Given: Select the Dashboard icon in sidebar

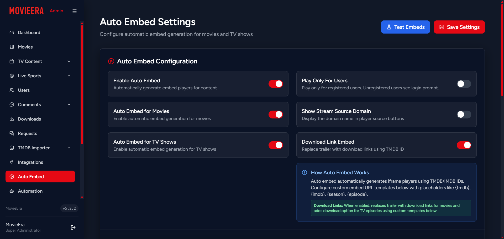Looking at the screenshot, I should (x=12, y=32).
